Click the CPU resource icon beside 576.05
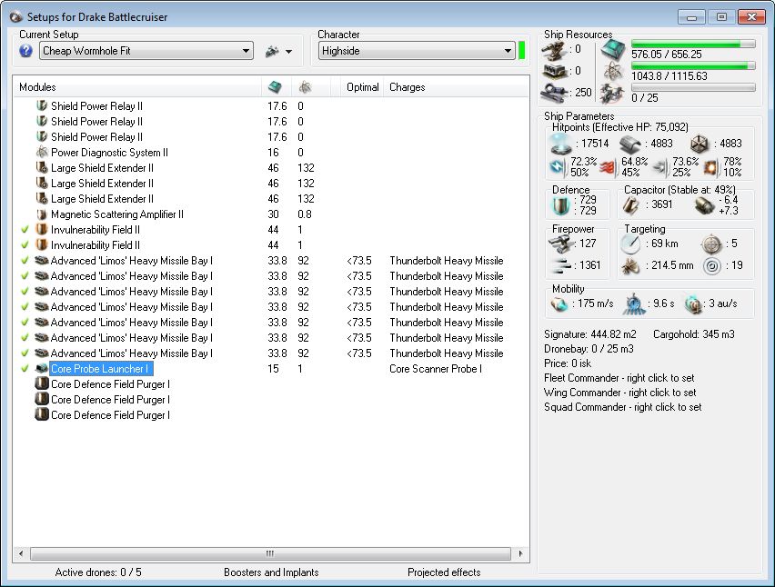Viewport: 775px width, 587px height. [613, 50]
